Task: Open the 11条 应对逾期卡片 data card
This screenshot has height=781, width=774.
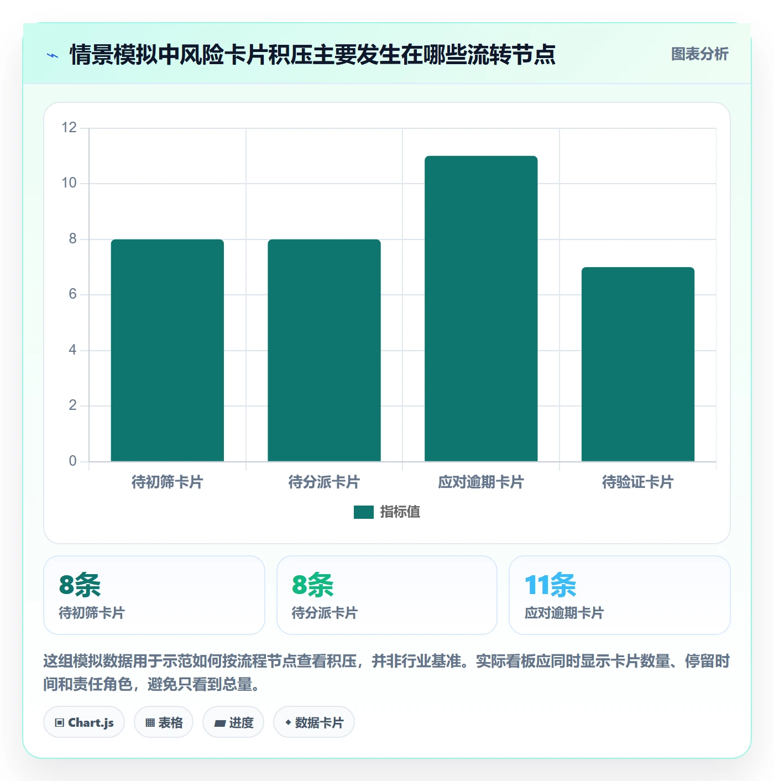Action: (620, 595)
